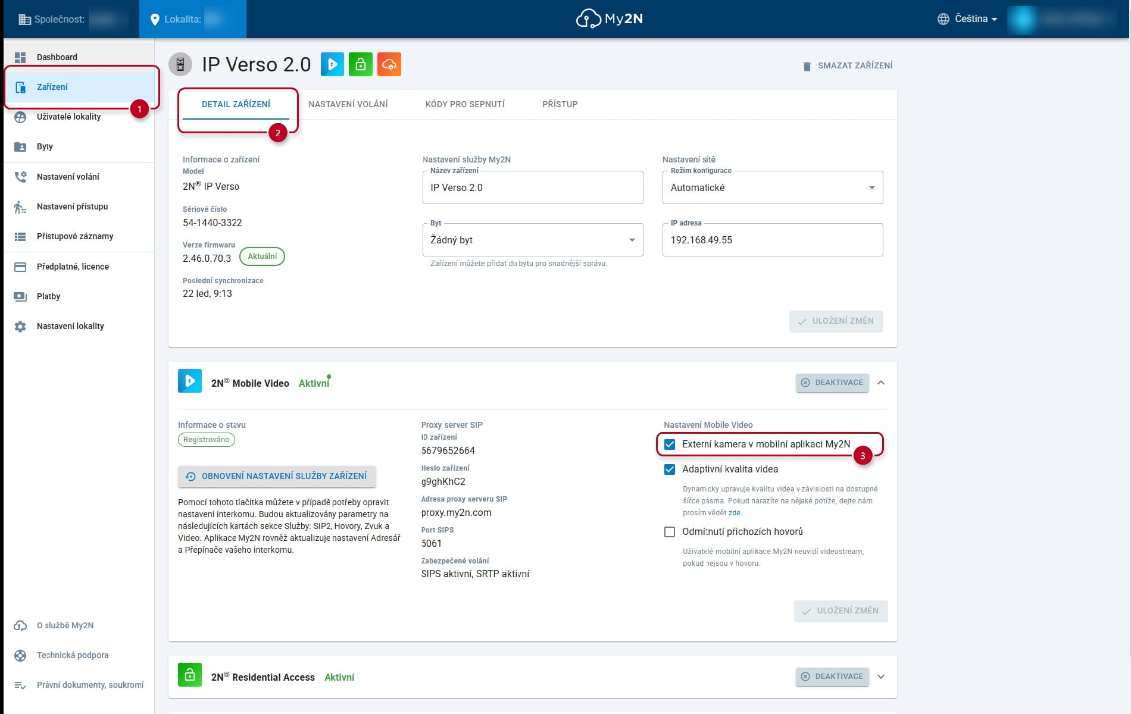The width and height of the screenshot is (1131, 714).
Task: Click the Port SIPS value 5061
Action: 432,544
